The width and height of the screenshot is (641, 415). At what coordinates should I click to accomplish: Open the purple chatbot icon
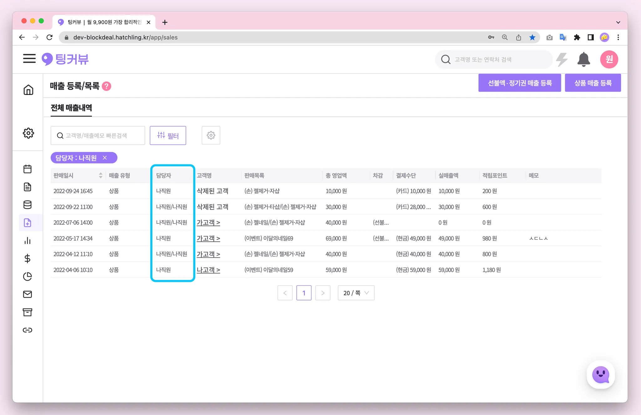[601, 375]
